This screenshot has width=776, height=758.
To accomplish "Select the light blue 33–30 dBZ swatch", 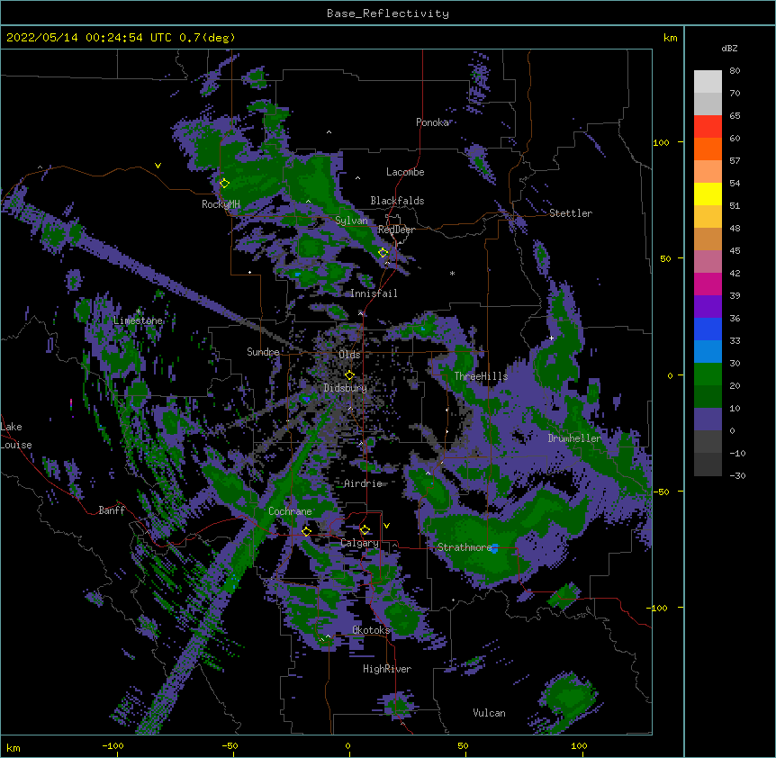I will [708, 352].
